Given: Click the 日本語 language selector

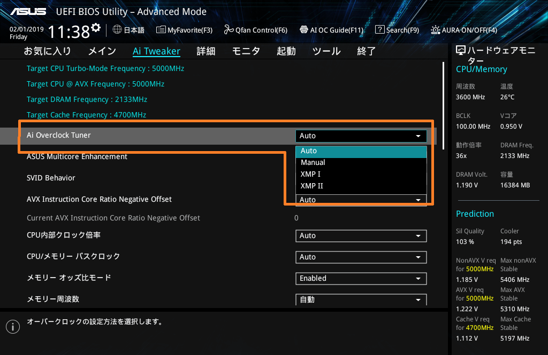Looking at the screenshot, I should pyautogui.click(x=134, y=30).
